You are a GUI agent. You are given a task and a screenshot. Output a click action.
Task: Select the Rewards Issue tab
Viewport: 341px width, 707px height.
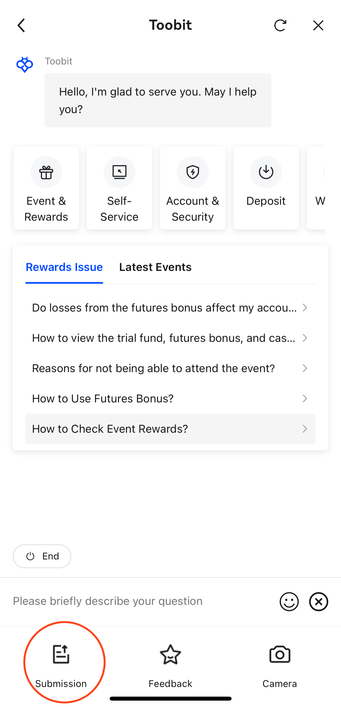tap(64, 267)
